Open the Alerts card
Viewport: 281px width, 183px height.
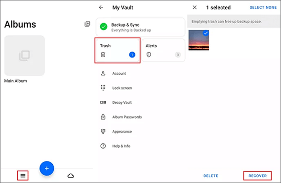[x=163, y=50]
